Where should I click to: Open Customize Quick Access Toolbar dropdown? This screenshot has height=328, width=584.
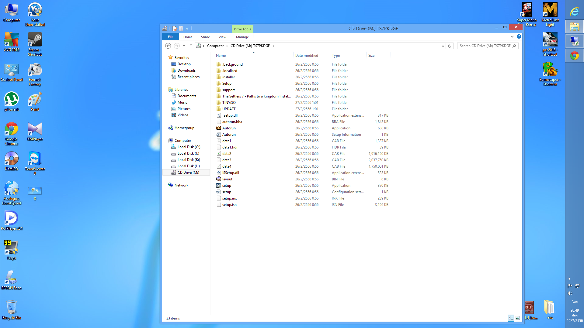tap(187, 29)
